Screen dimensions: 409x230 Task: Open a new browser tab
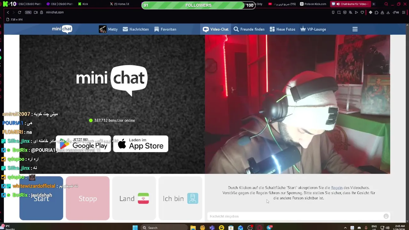(374, 4)
